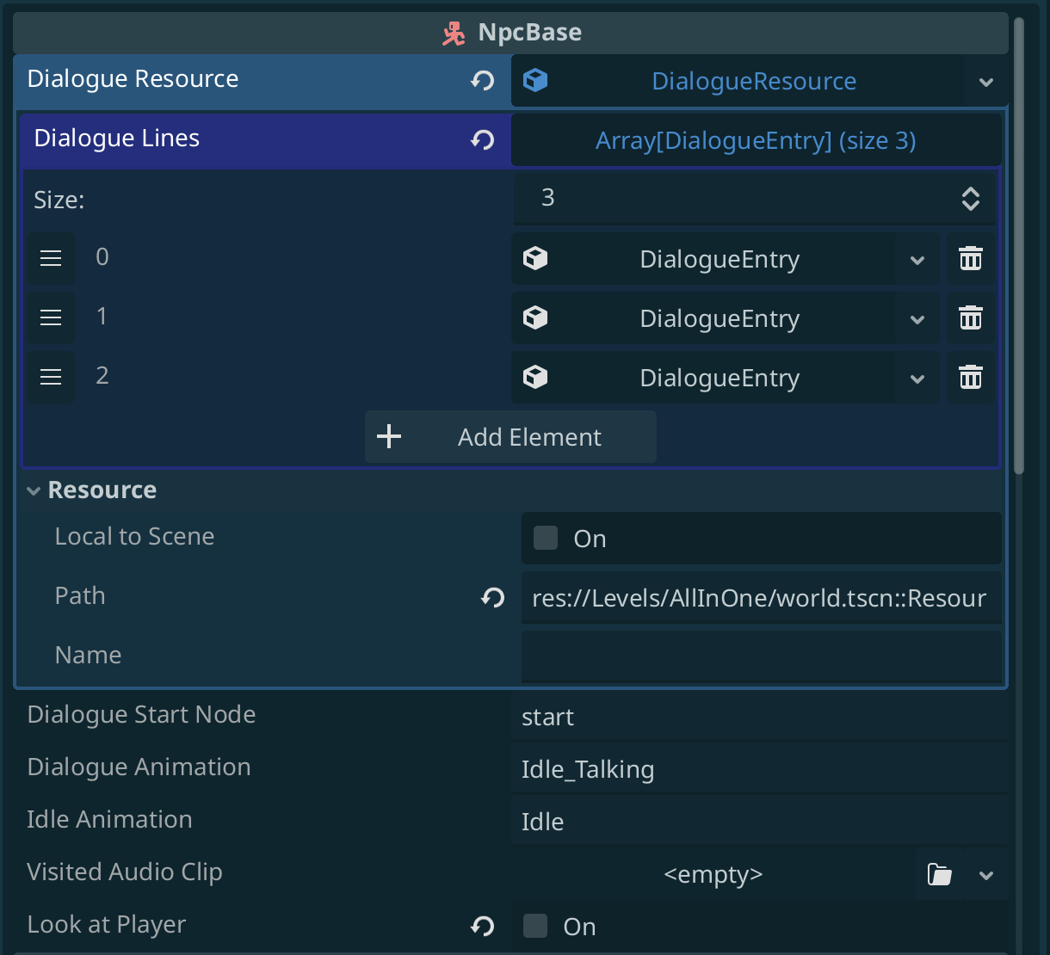The height and width of the screenshot is (955, 1050).
Task: Enable the Look at Player checkbox
Action: coord(535,927)
